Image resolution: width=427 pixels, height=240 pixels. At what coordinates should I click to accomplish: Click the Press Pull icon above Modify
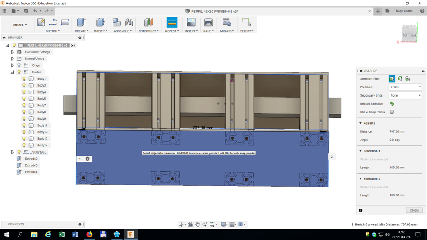tap(100, 22)
